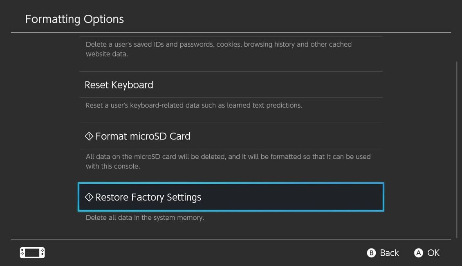Tap the circular A button icon
The width and height of the screenshot is (462, 266).
(418, 253)
